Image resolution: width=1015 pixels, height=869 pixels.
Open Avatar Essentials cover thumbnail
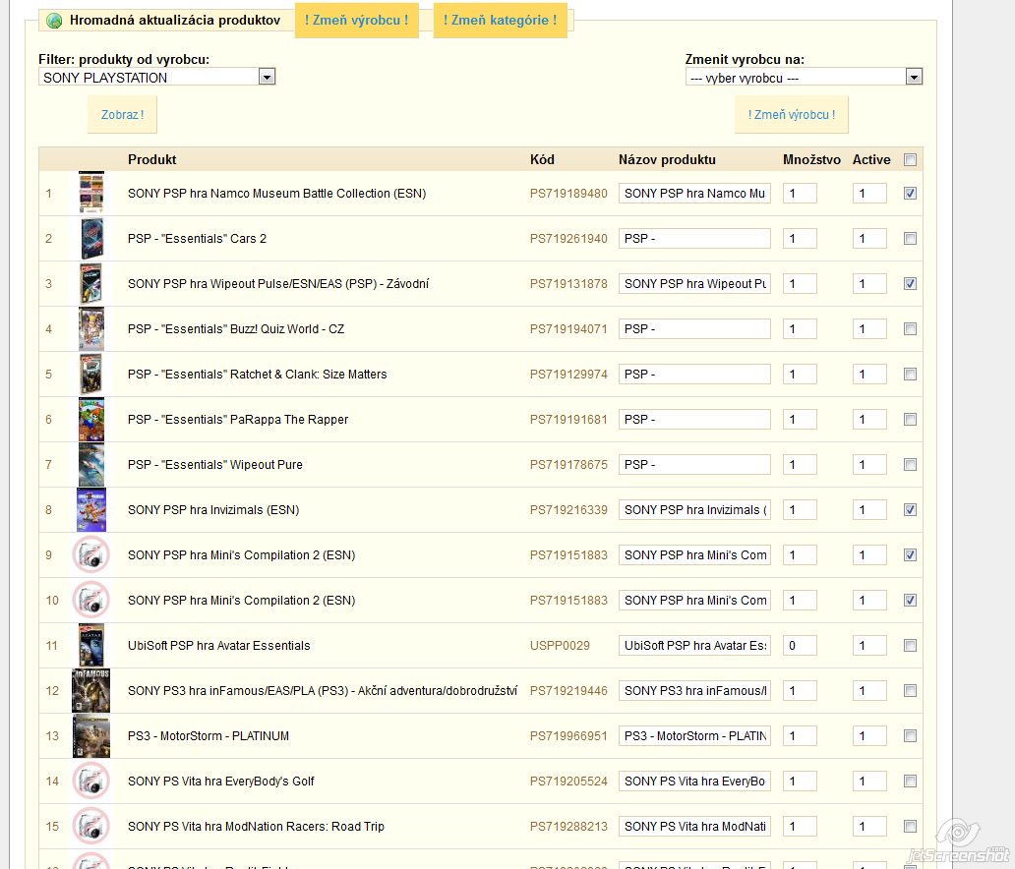91,646
